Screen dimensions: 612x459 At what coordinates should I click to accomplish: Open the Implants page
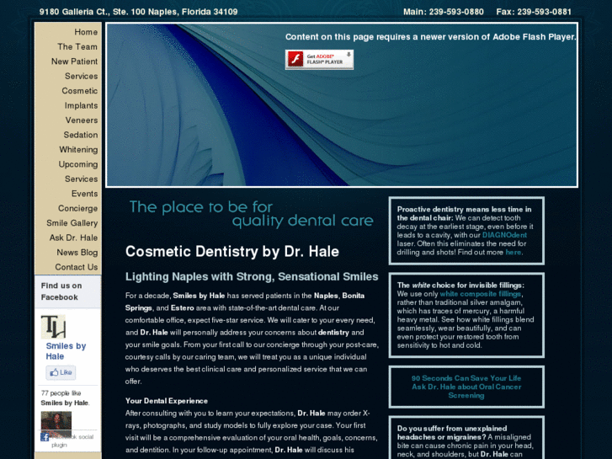click(x=81, y=105)
